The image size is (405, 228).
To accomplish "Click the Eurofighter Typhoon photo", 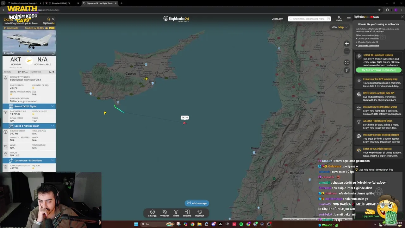I will (29, 42).
